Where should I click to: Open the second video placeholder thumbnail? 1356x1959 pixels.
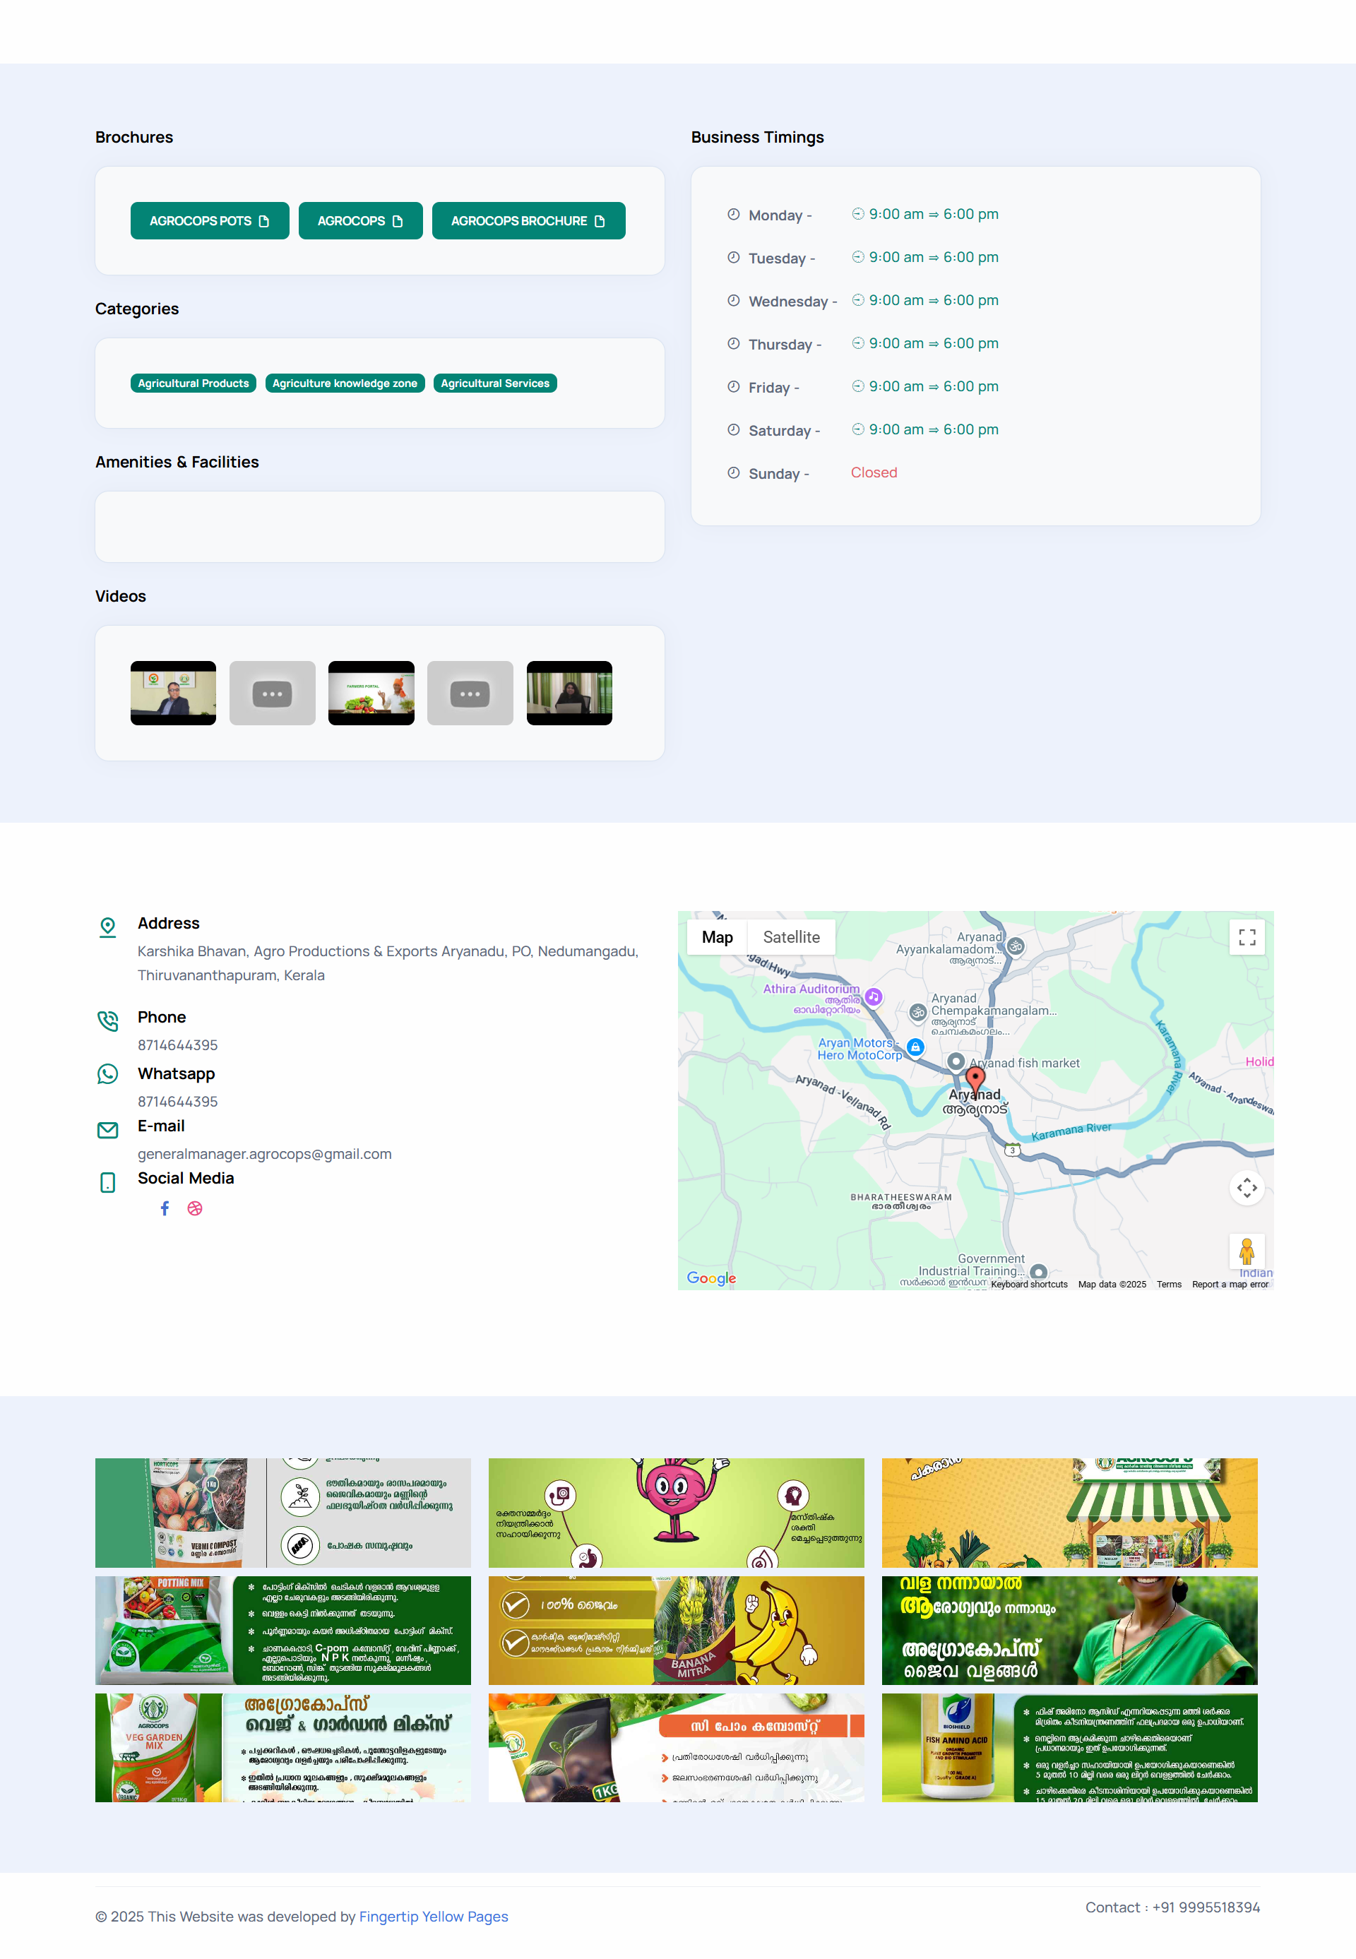[272, 693]
